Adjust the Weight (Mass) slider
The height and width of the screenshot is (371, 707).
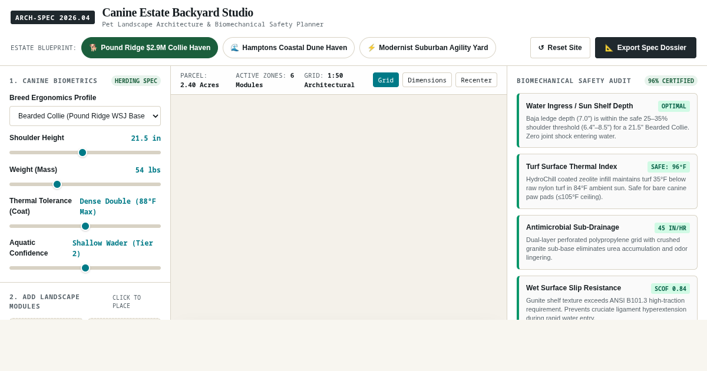(x=85, y=184)
